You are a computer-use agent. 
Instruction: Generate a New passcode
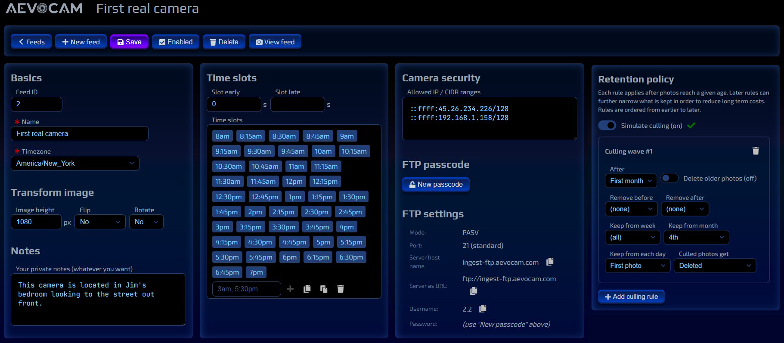(436, 184)
